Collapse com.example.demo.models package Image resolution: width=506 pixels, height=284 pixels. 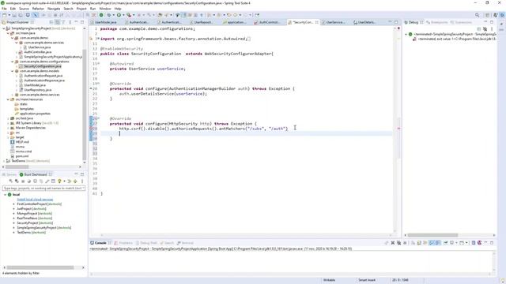coord(13,71)
